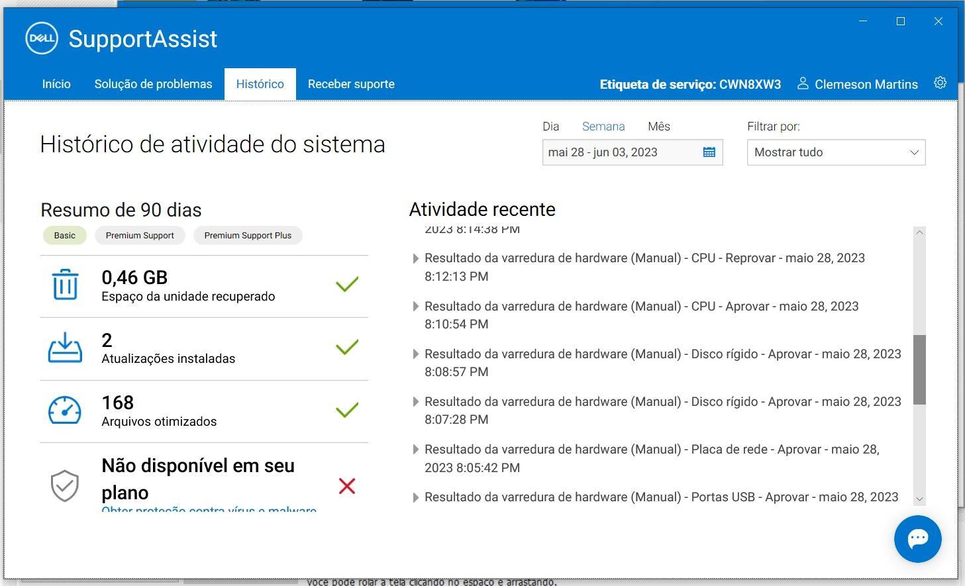The width and height of the screenshot is (965, 586).
Task: Click the scroll down arrow of activity list
Action: (x=919, y=499)
